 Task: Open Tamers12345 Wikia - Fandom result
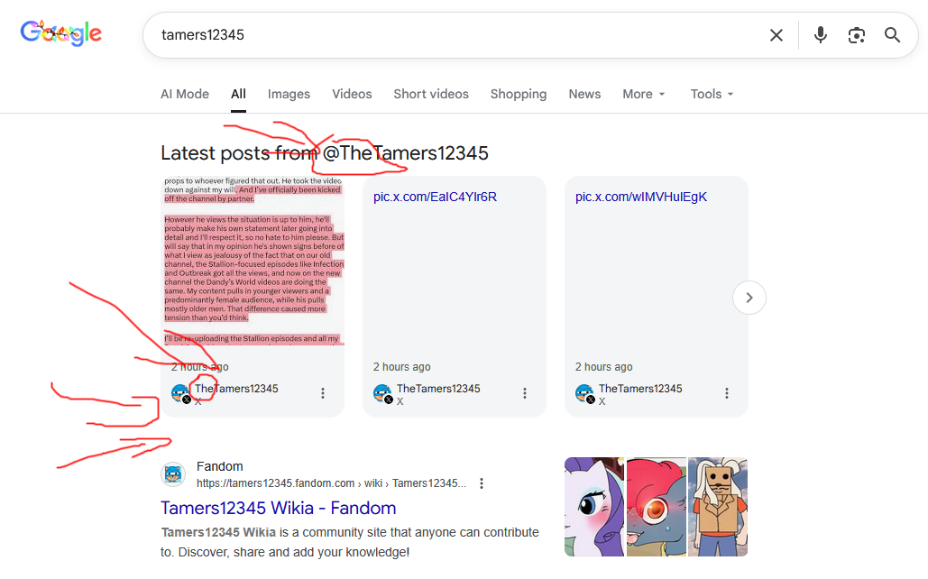(278, 508)
